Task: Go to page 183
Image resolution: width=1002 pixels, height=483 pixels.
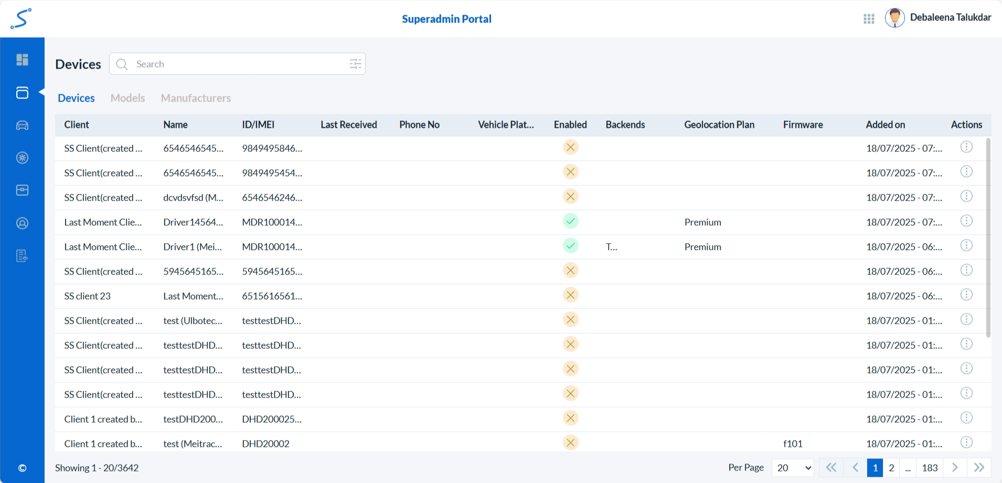Action: coord(930,468)
